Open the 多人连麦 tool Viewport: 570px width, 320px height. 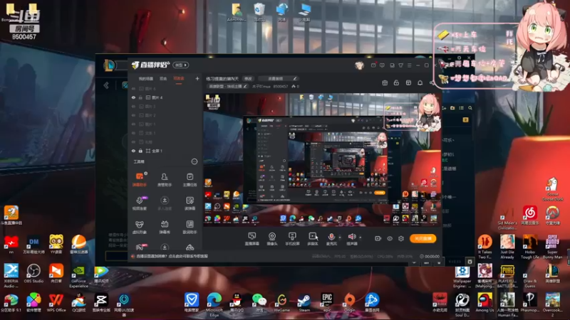[165, 203]
